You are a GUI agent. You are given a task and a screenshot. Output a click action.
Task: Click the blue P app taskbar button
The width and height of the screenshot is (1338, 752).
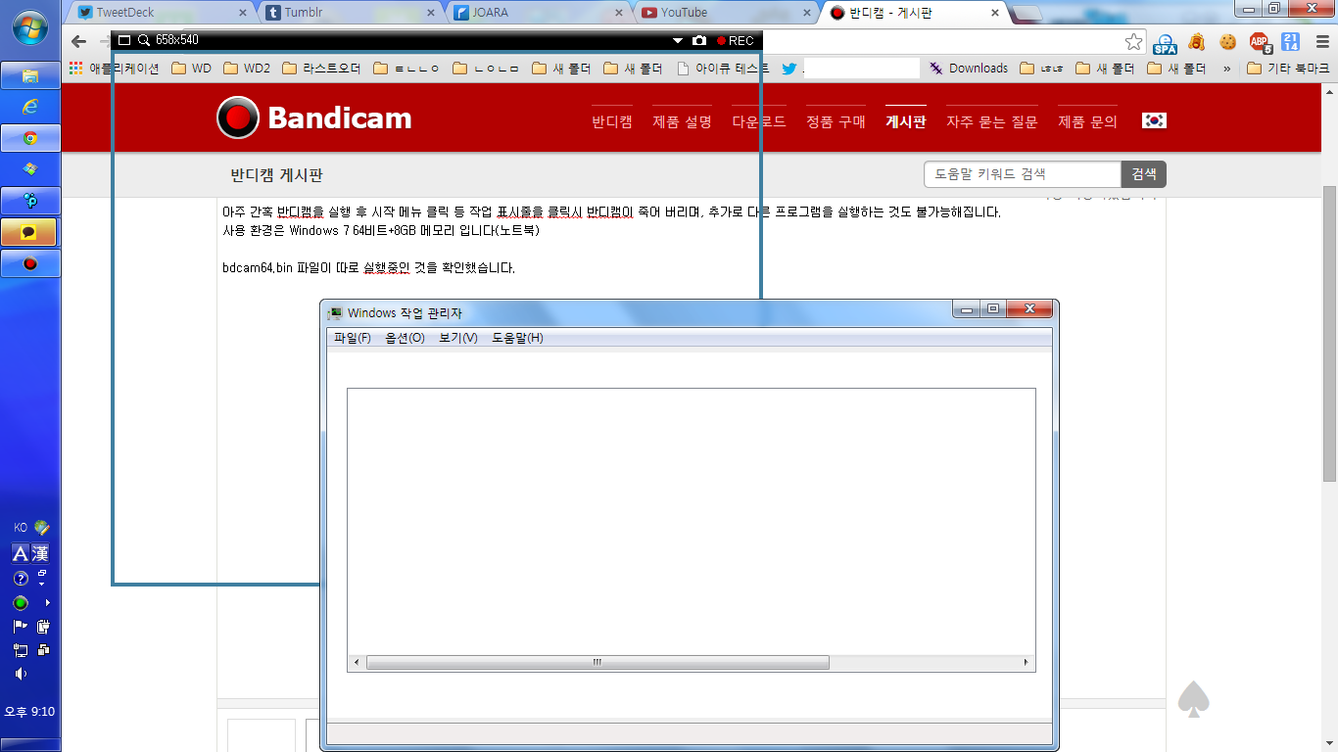click(x=30, y=201)
